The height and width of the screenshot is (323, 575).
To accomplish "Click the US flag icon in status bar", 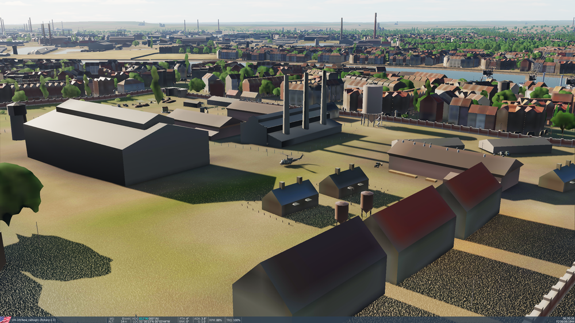I will (6, 320).
